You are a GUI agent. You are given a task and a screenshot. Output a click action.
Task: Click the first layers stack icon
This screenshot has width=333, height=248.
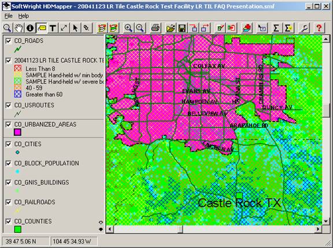[102, 28]
